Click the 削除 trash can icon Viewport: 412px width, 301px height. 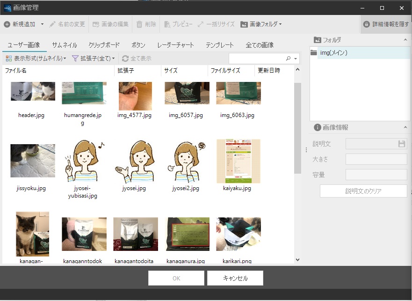click(139, 24)
